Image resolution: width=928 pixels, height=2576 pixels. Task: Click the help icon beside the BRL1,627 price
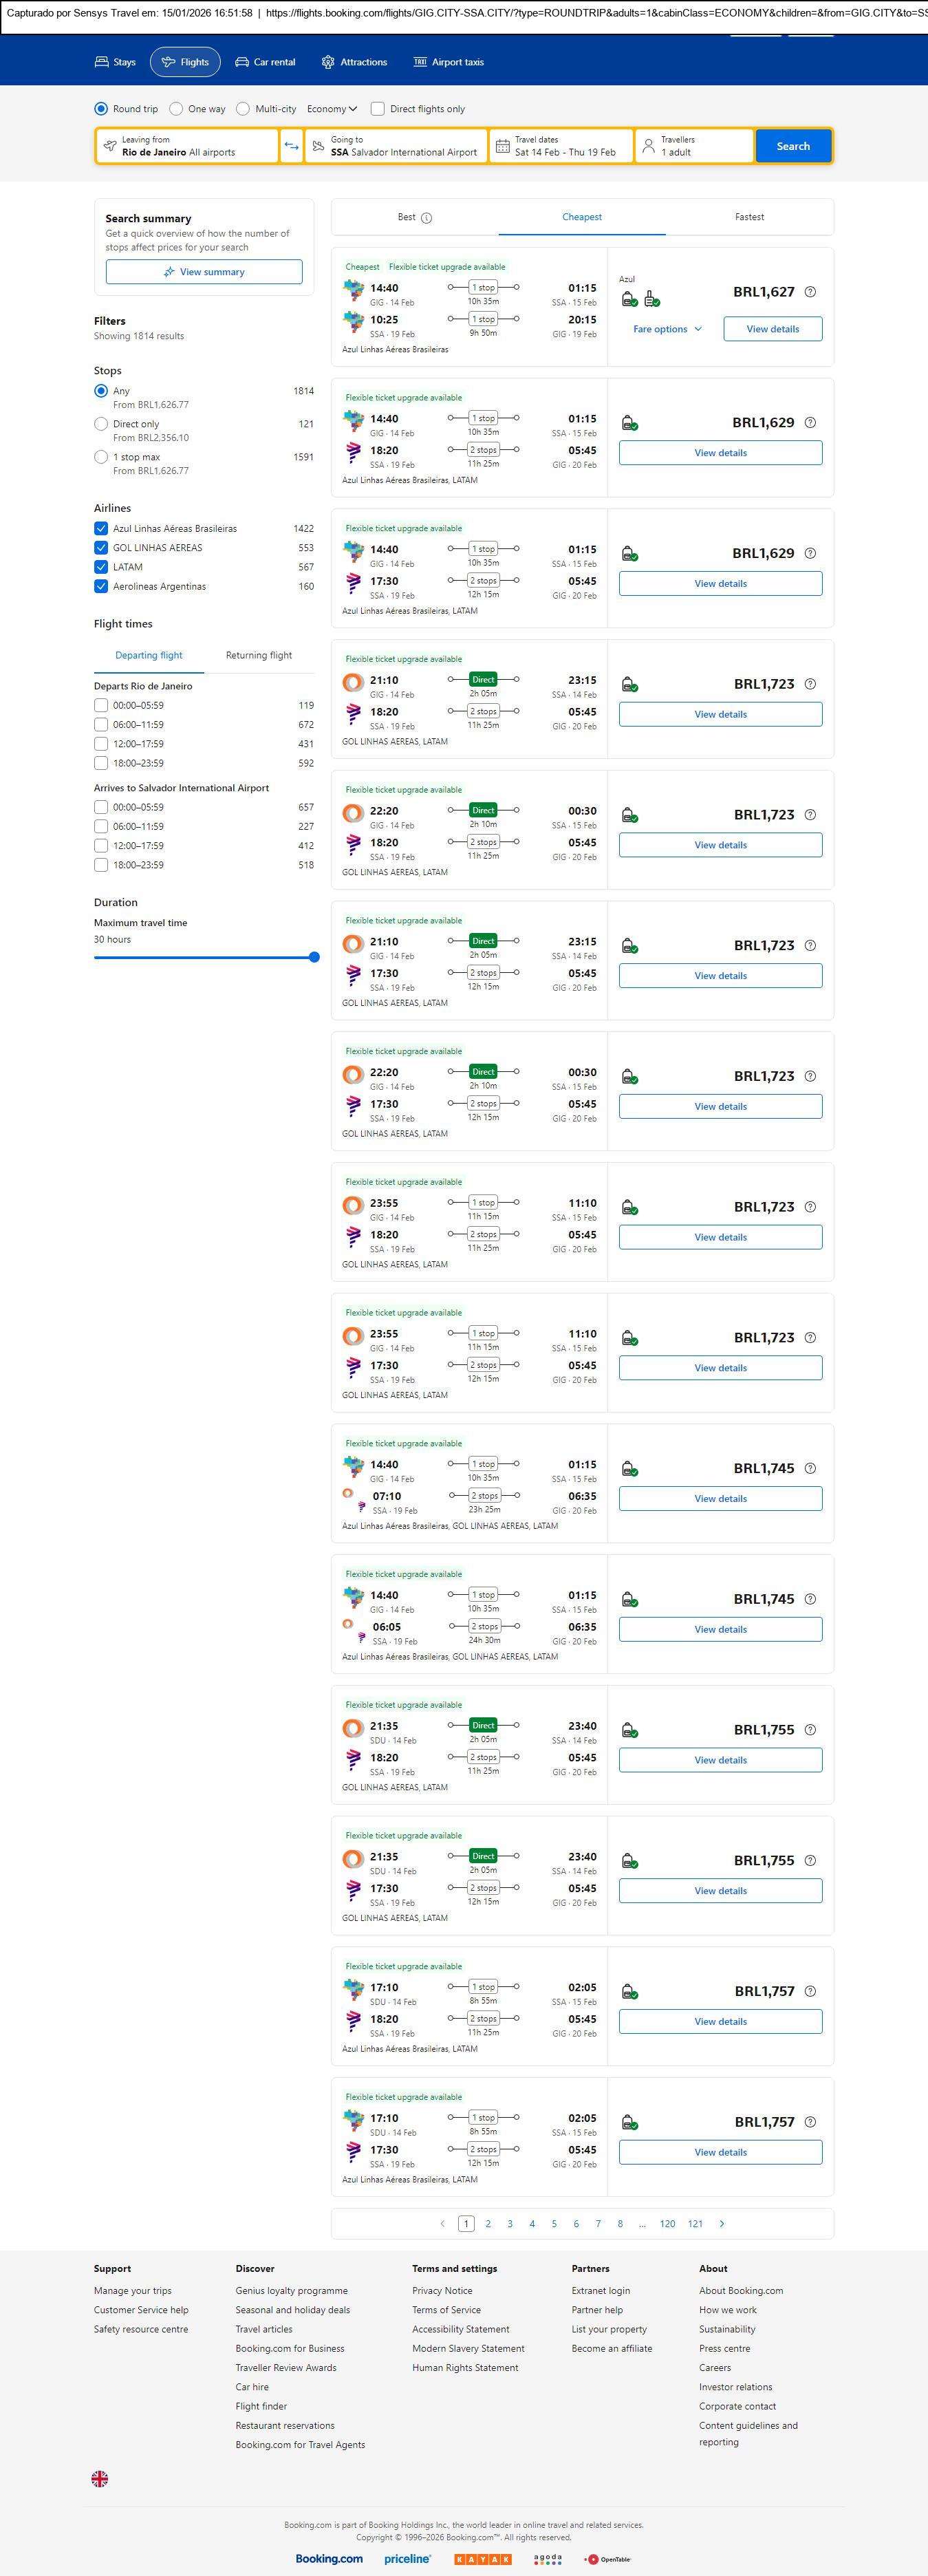810,292
